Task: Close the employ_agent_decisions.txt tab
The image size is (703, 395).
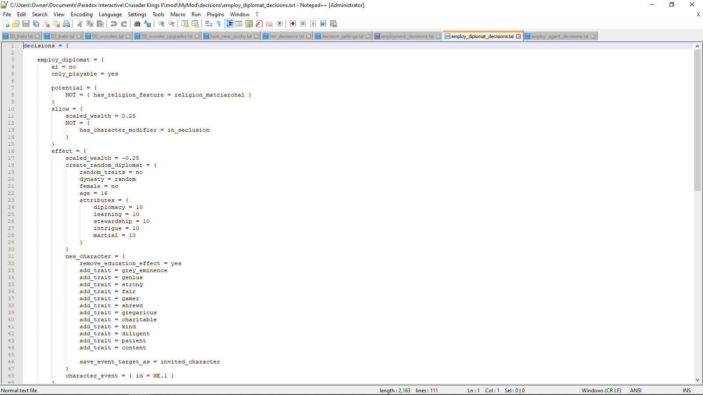Action: click(593, 36)
